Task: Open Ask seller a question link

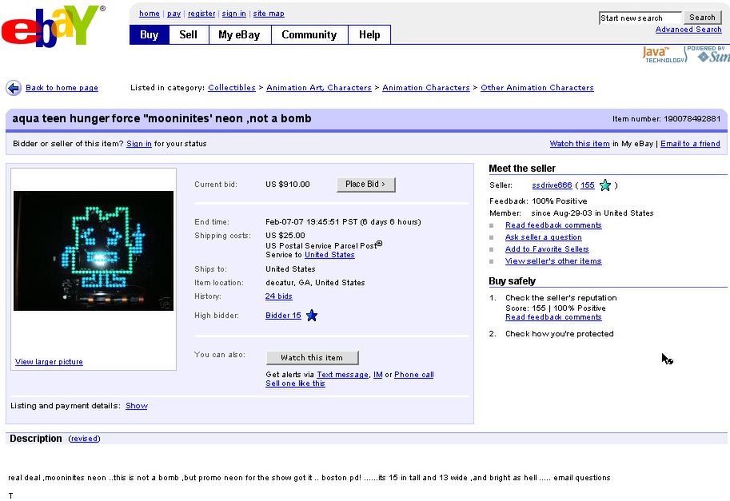Action: [x=543, y=237]
